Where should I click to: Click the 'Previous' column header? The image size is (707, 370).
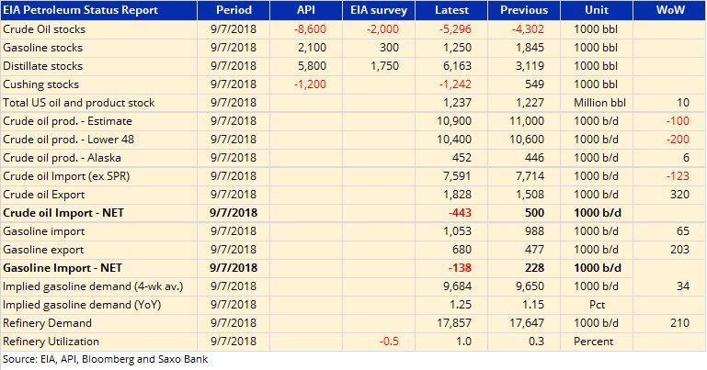coord(524,10)
